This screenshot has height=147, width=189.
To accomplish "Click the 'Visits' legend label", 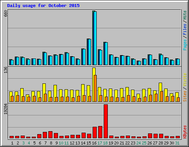I will [x=185, y=80].
